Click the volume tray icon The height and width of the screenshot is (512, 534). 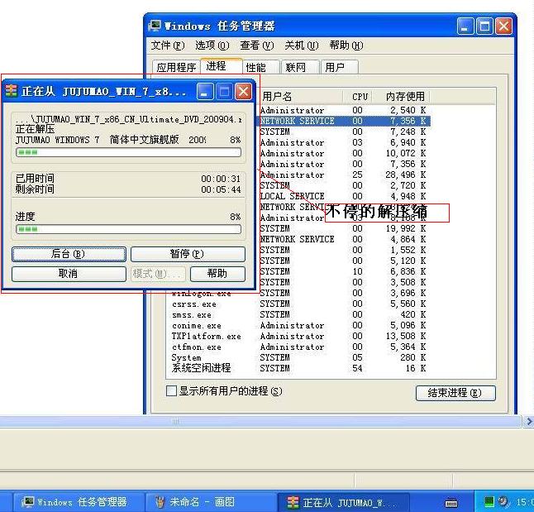[503, 501]
